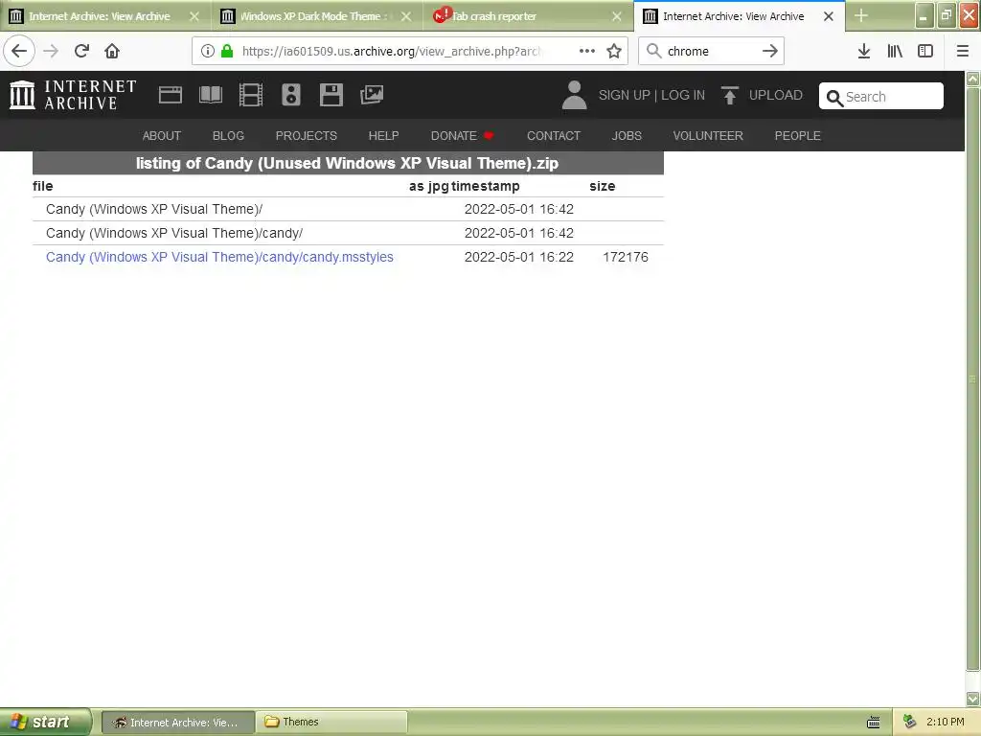The height and width of the screenshot is (736, 981).
Task: Click the scrollbar up arrow
Action: (972, 79)
